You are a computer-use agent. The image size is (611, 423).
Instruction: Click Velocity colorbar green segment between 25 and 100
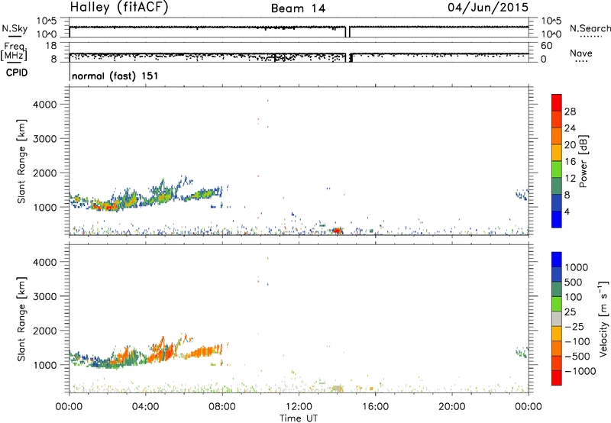click(557, 304)
